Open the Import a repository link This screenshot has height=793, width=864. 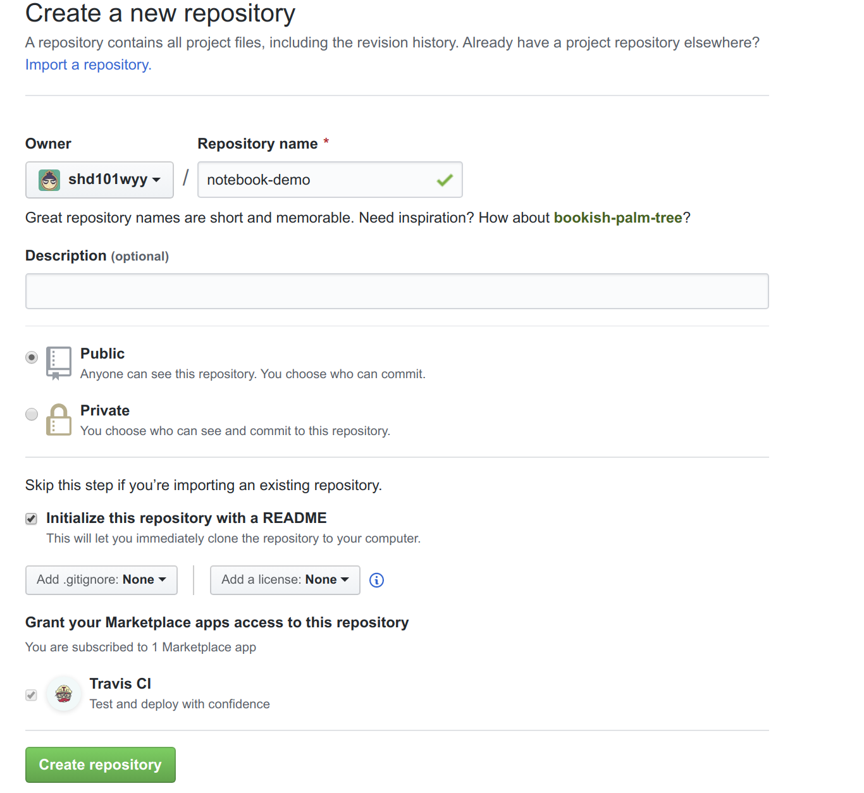click(88, 65)
